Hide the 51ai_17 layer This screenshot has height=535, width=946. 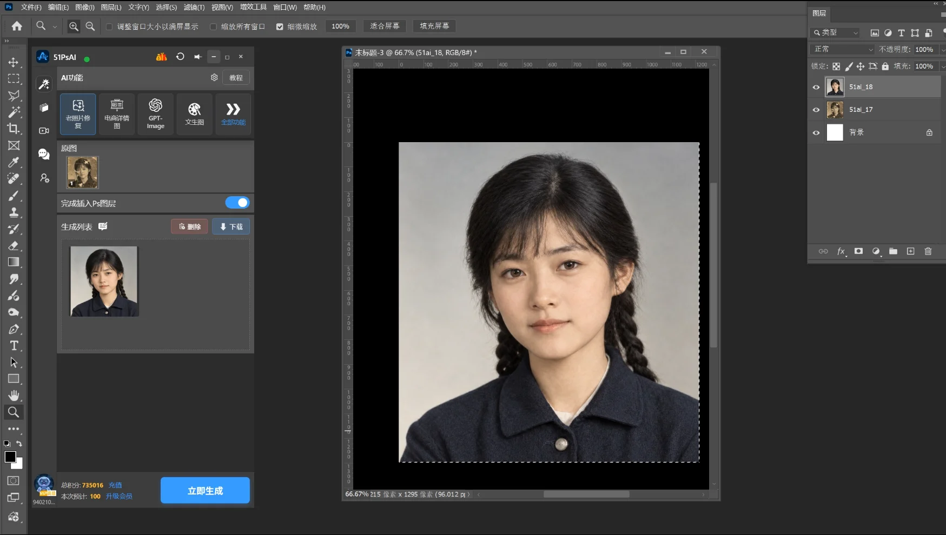click(x=816, y=110)
